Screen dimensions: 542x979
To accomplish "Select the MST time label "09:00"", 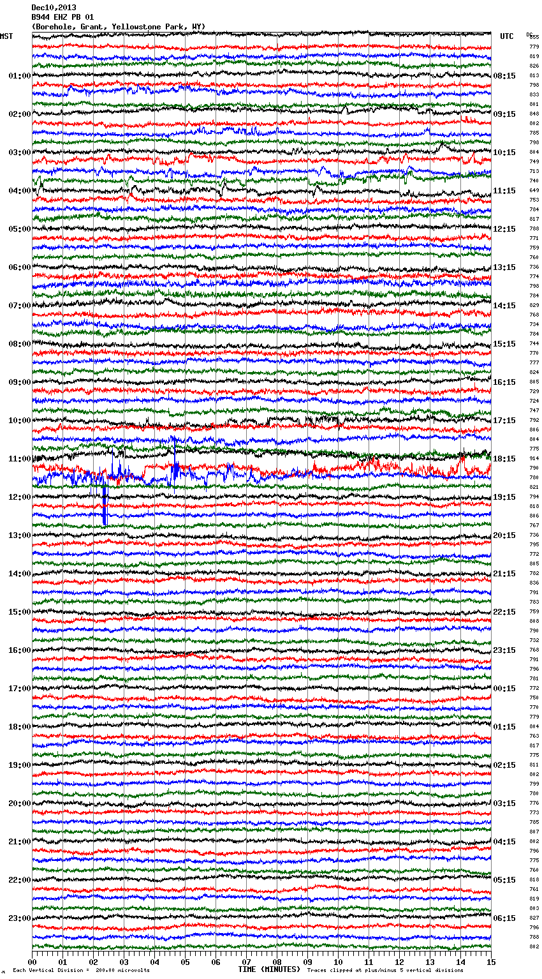I will point(20,382).
